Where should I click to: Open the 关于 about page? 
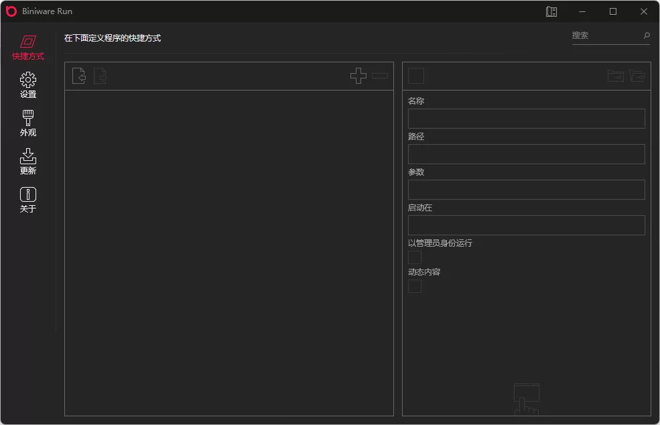click(27, 198)
